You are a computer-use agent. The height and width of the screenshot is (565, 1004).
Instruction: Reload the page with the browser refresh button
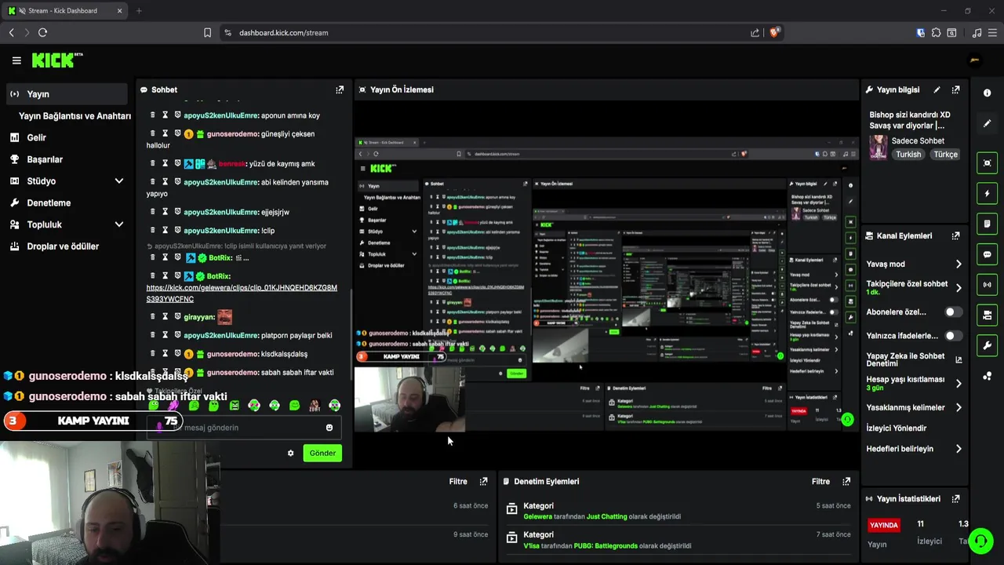[x=42, y=32]
